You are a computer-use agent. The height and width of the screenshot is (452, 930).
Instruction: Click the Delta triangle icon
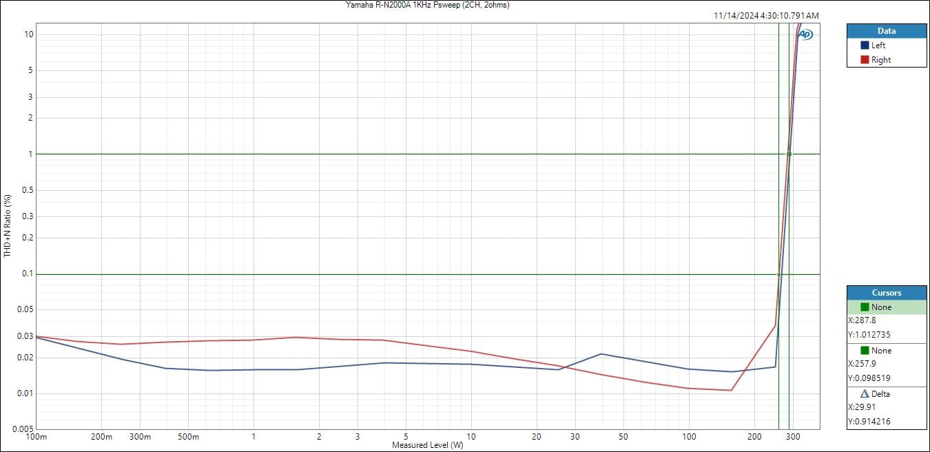[x=865, y=394]
